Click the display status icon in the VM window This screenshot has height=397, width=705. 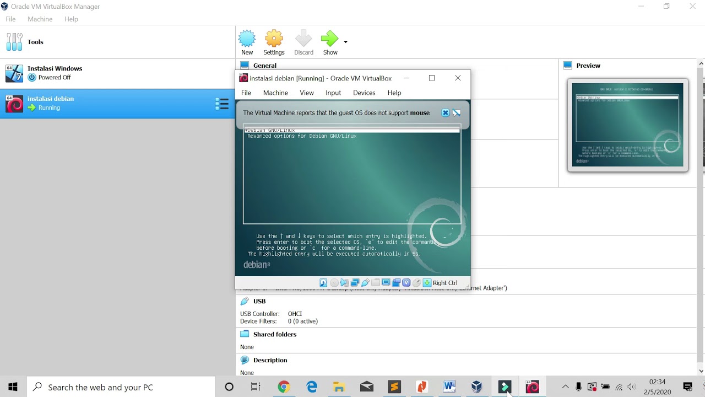pos(386,283)
